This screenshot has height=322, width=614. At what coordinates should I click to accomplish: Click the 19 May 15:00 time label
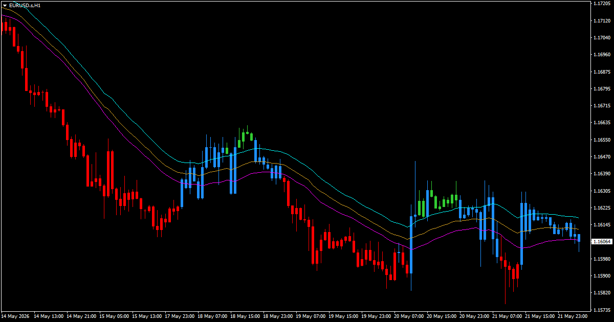coord(343,316)
